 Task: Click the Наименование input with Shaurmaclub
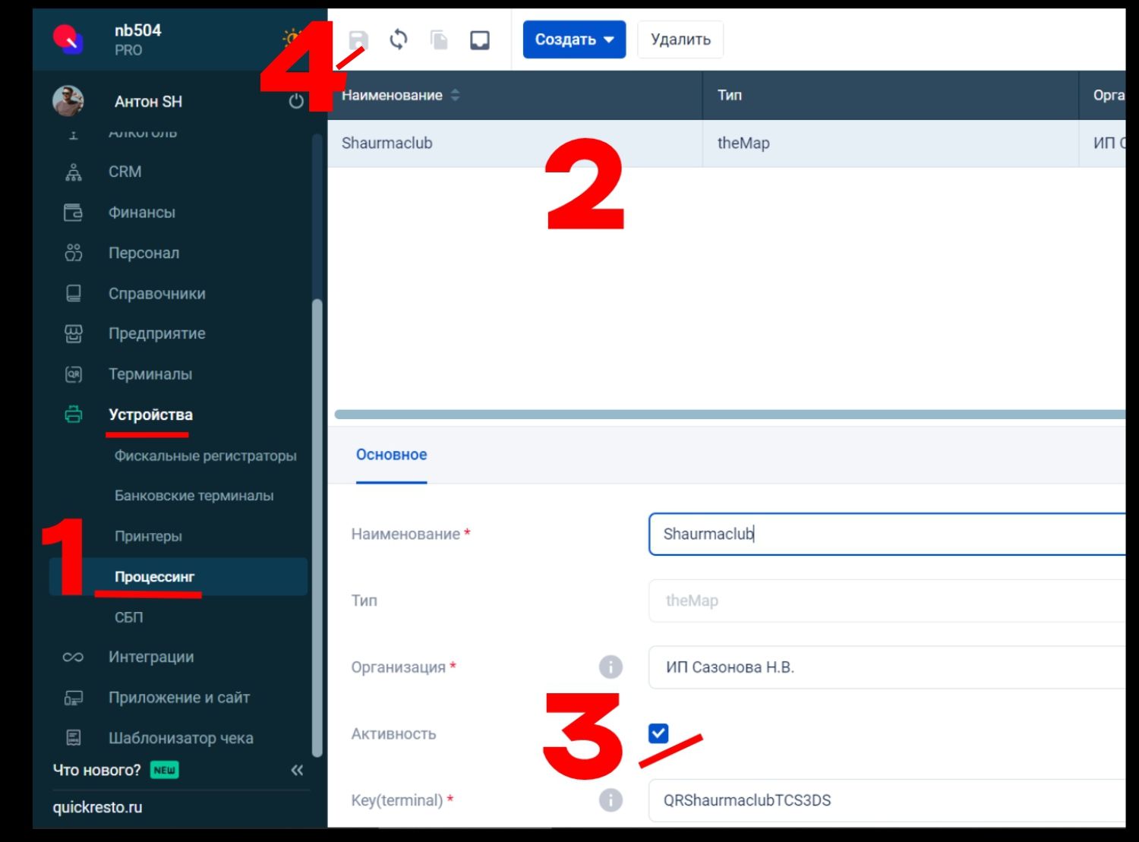coord(887,534)
